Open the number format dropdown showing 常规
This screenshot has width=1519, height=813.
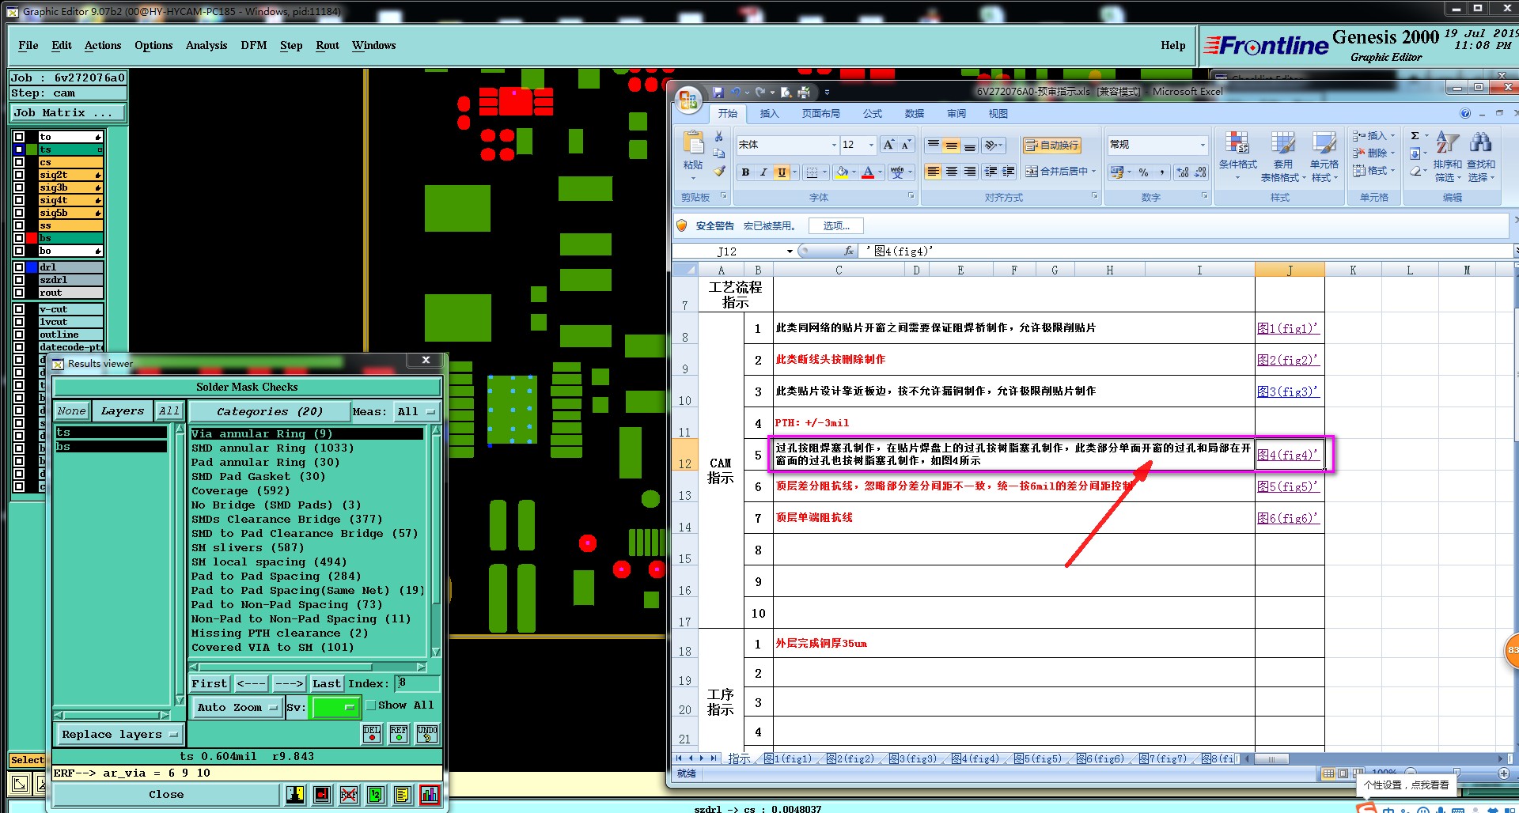point(1203,145)
